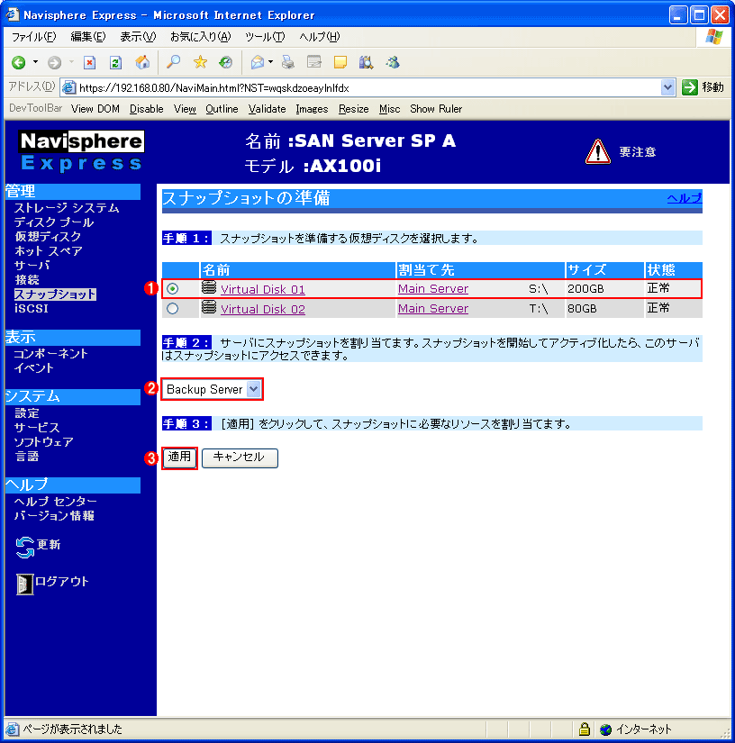Click the 更新 refresh icon in sidebar
This screenshot has width=735, height=743.
pos(25,546)
